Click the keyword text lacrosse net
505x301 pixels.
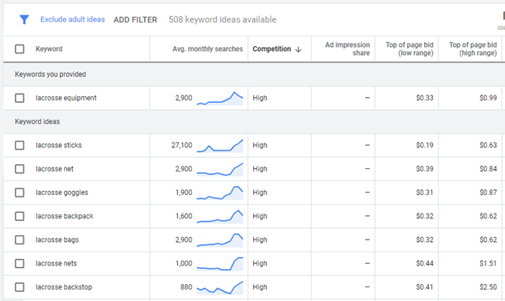coord(54,168)
